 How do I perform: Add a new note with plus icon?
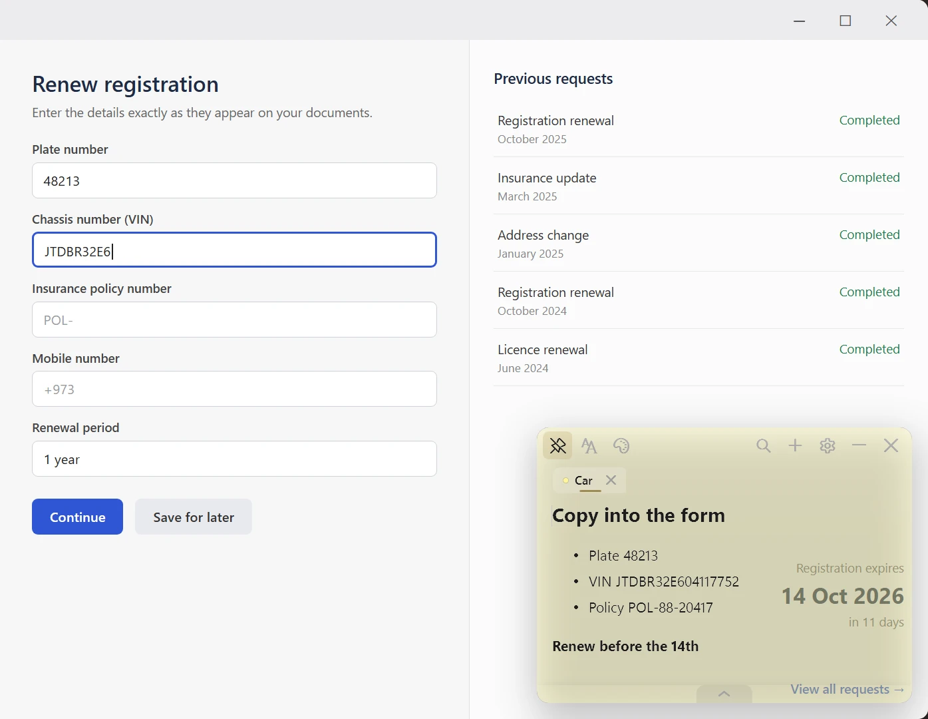tap(795, 445)
